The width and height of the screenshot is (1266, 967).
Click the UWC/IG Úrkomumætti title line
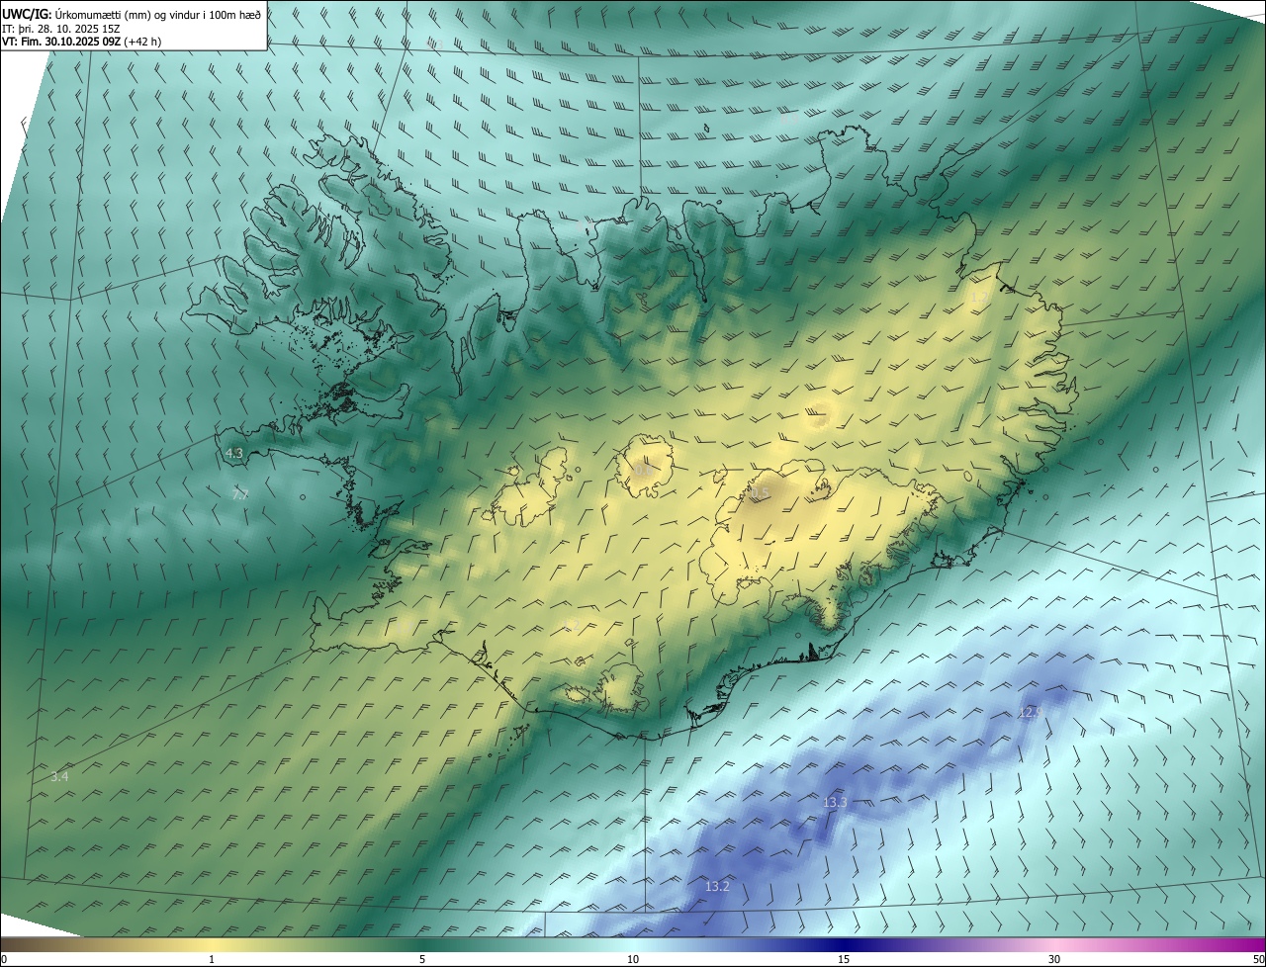tap(132, 14)
